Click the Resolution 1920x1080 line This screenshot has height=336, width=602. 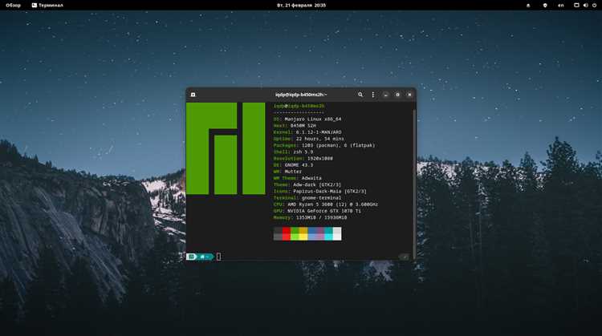point(303,159)
